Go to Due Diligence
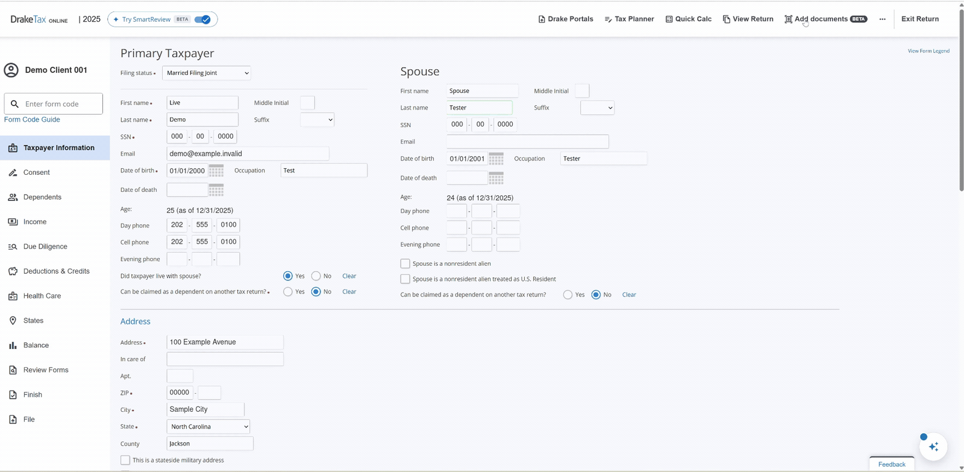 pos(55,247)
